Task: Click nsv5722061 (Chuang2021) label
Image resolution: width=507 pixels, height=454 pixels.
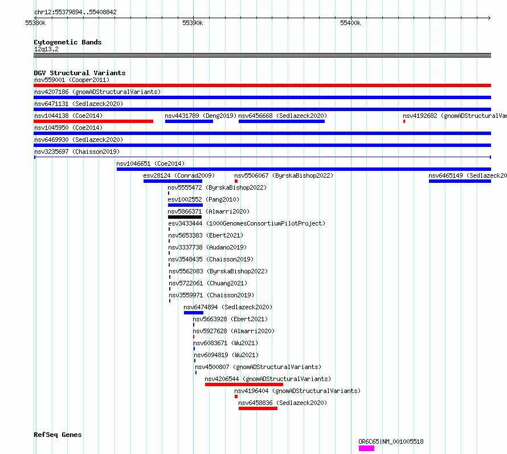Action: click(208, 283)
